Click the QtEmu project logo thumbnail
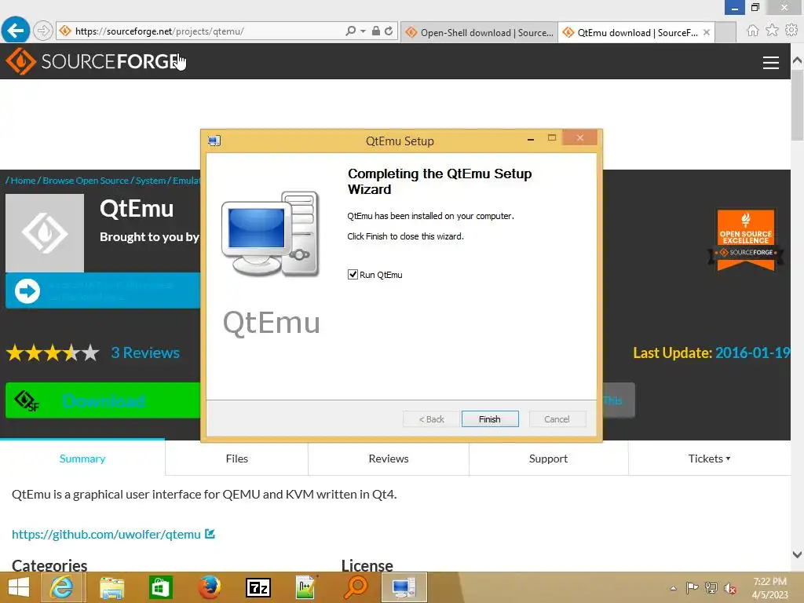804x603 pixels. (x=45, y=232)
